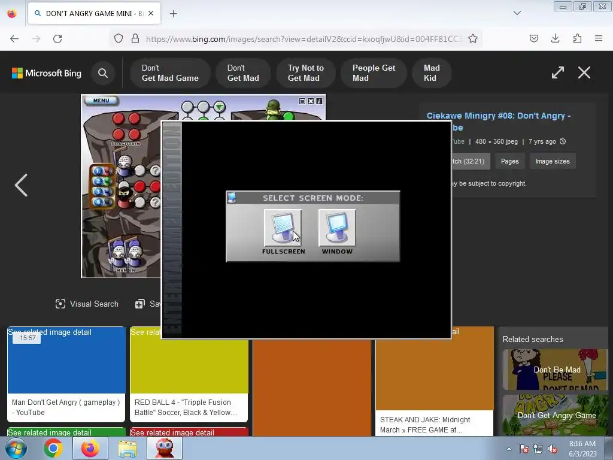613x460 pixels.
Task: Bookmark this page with the star
Action: 473,39
